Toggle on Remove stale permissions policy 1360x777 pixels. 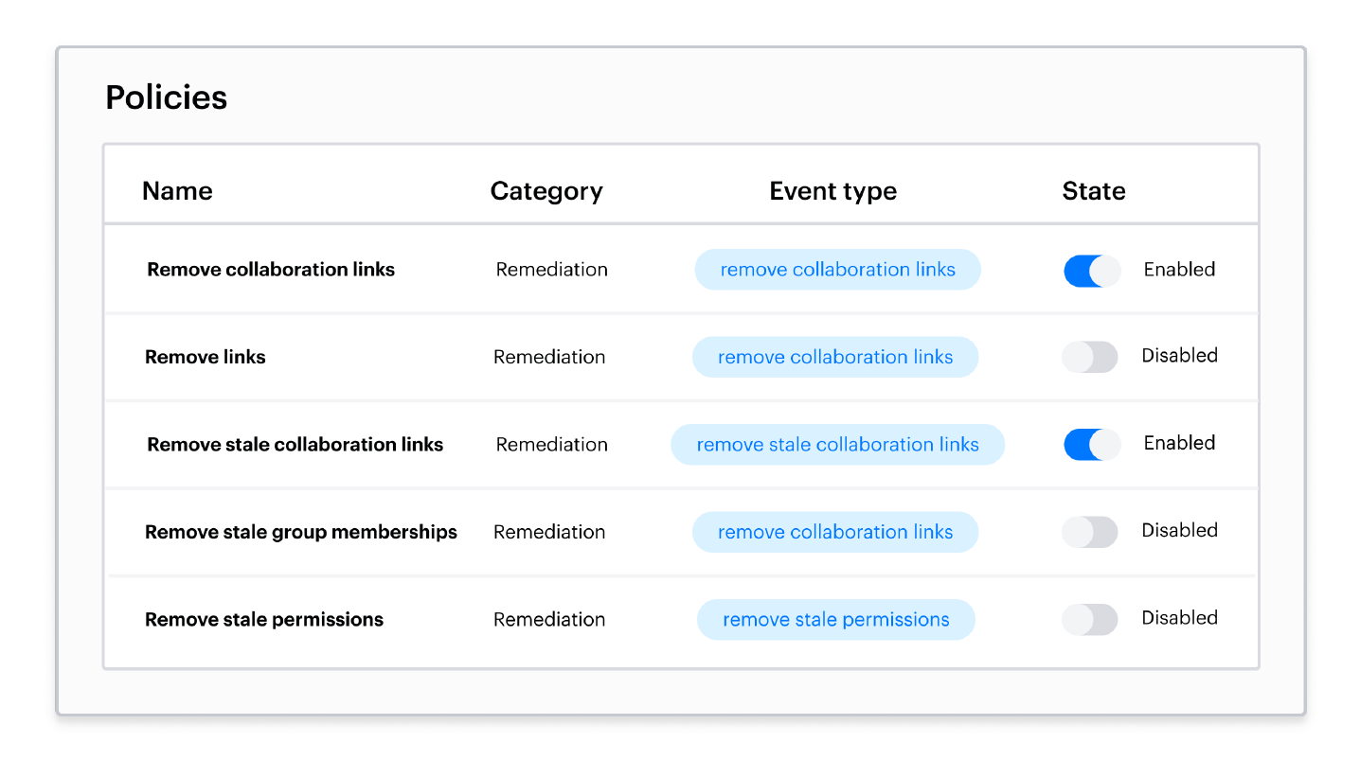click(1090, 620)
